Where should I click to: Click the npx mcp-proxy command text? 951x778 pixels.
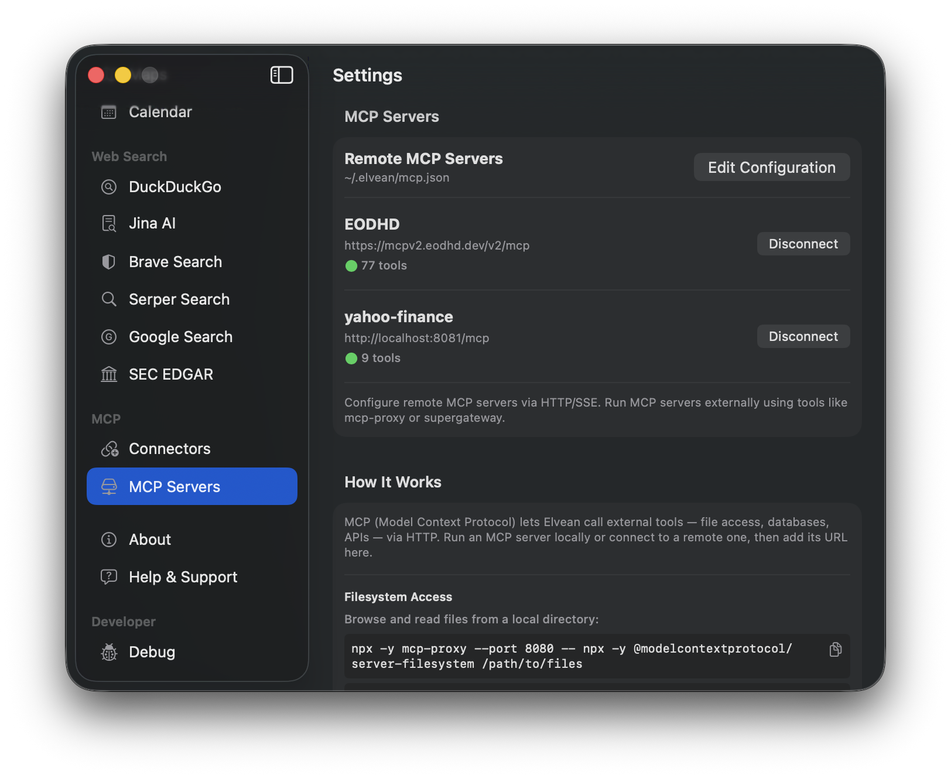tap(572, 656)
